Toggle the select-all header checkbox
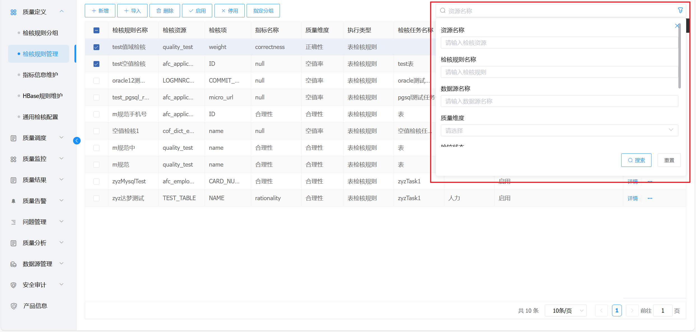The image size is (696, 332). pos(96,30)
